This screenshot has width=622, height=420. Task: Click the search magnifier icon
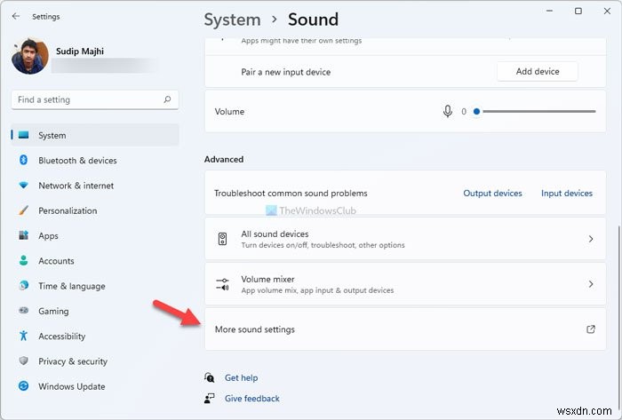[167, 99]
